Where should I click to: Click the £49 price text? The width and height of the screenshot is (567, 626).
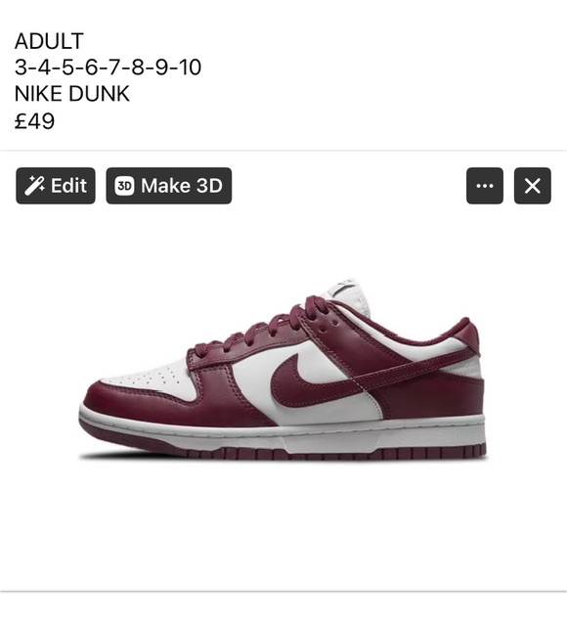point(34,120)
